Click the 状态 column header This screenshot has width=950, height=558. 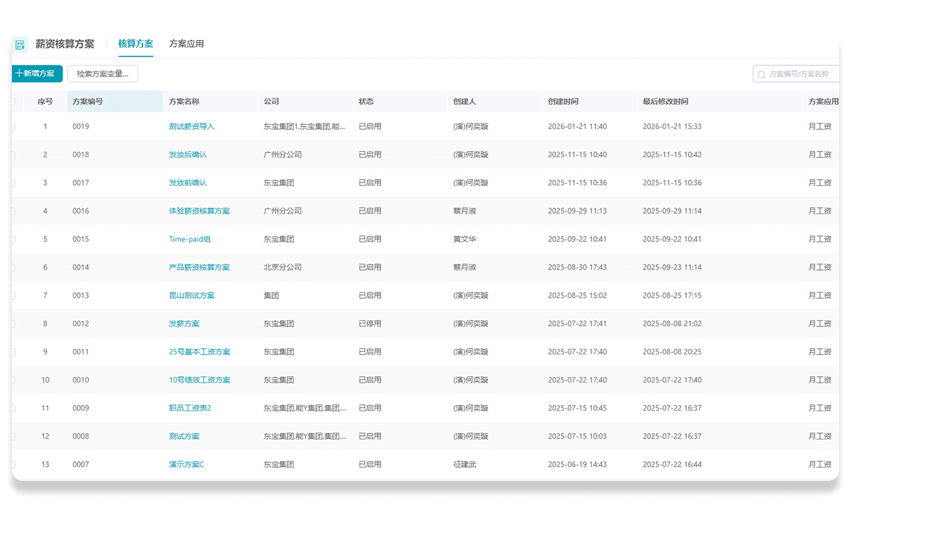[366, 102]
